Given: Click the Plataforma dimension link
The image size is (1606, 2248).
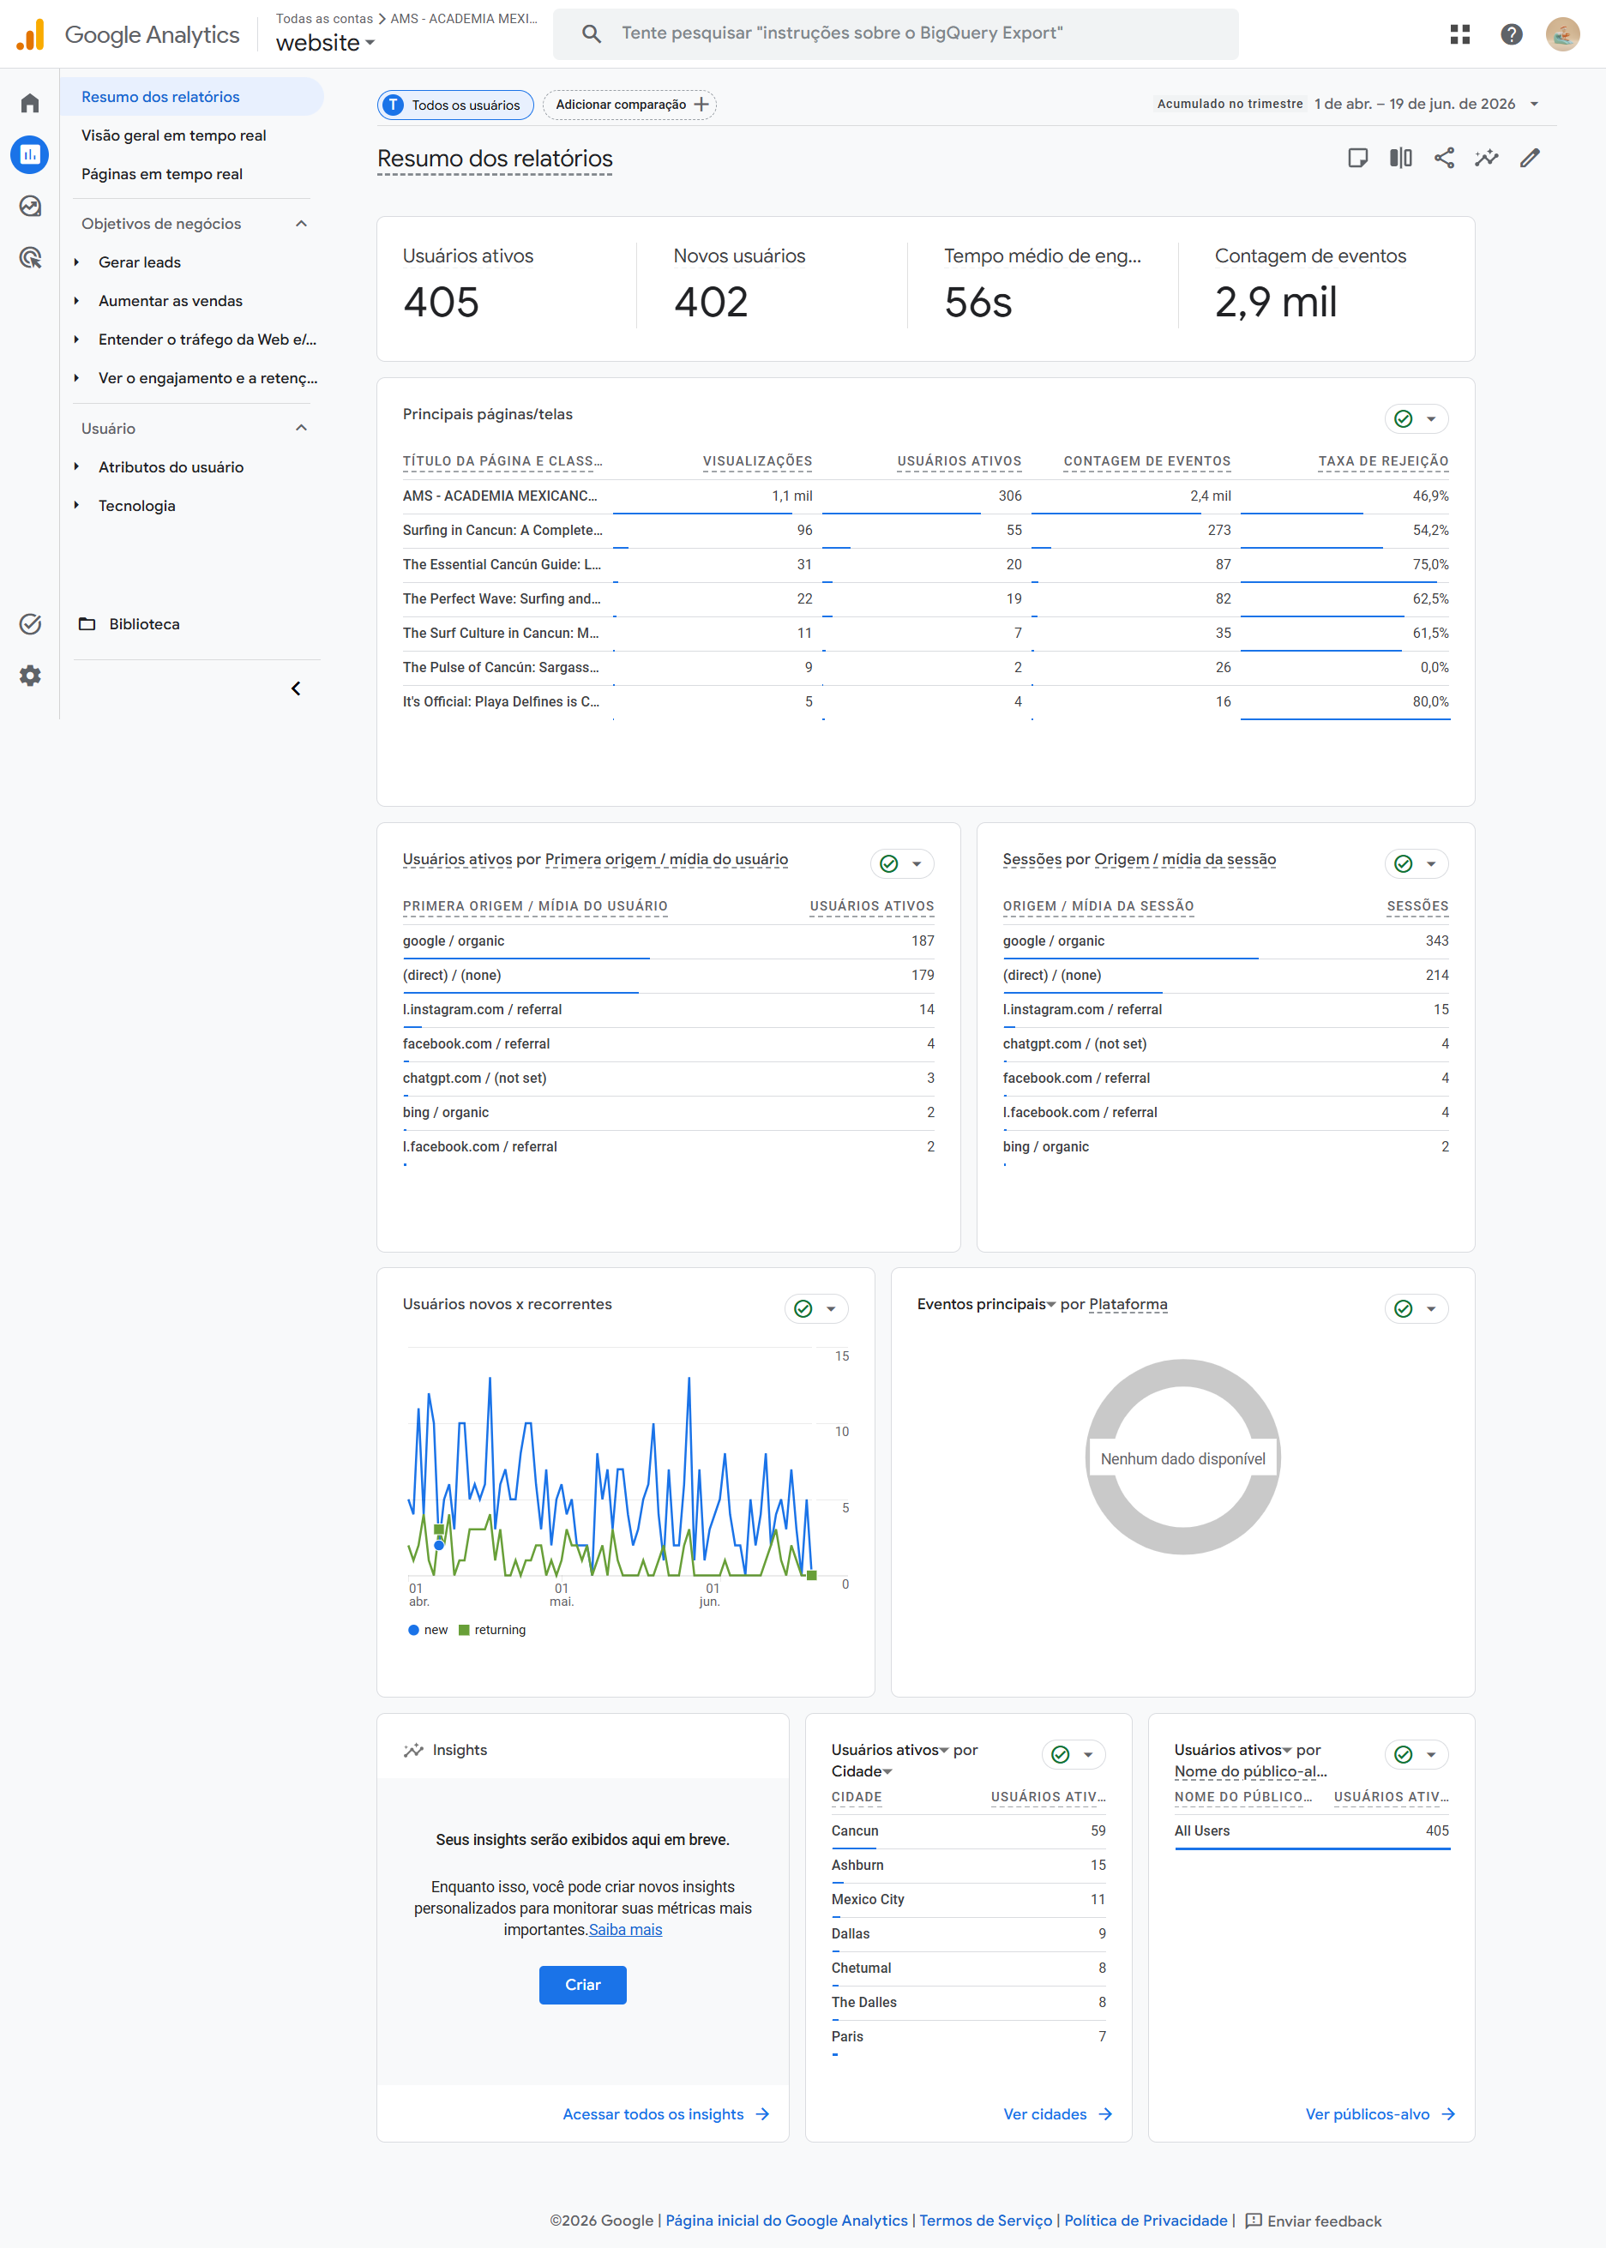Looking at the screenshot, I should pos(1128,1305).
